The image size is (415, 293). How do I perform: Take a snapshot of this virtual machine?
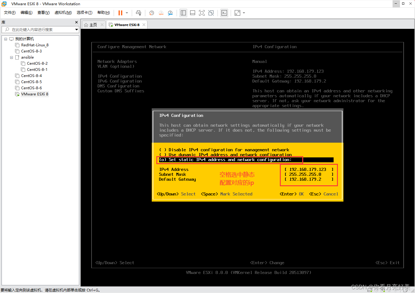click(151, 13)
